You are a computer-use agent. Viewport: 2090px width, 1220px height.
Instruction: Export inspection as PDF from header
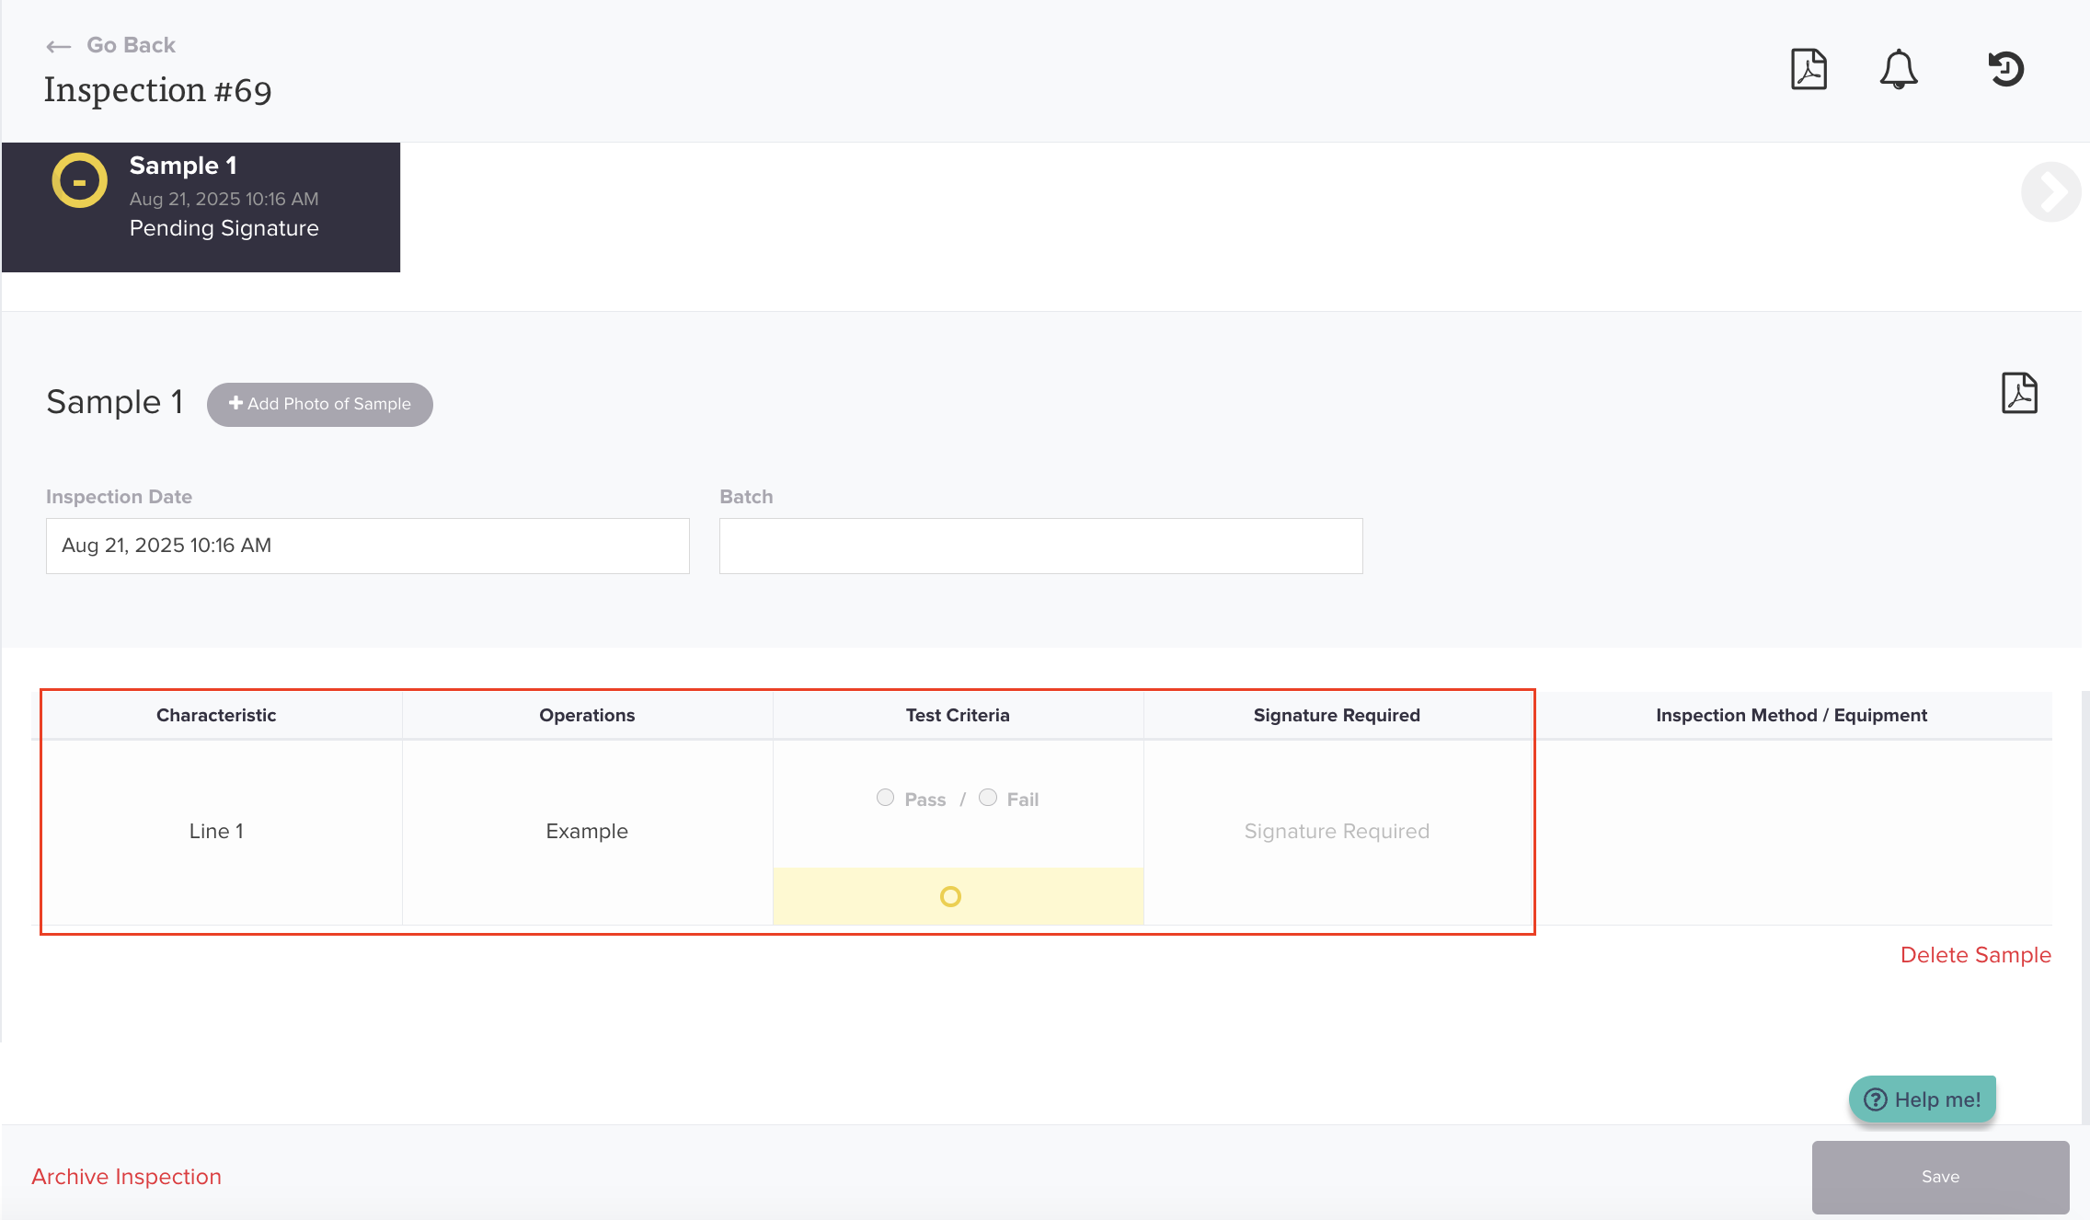pos(1809,69)
